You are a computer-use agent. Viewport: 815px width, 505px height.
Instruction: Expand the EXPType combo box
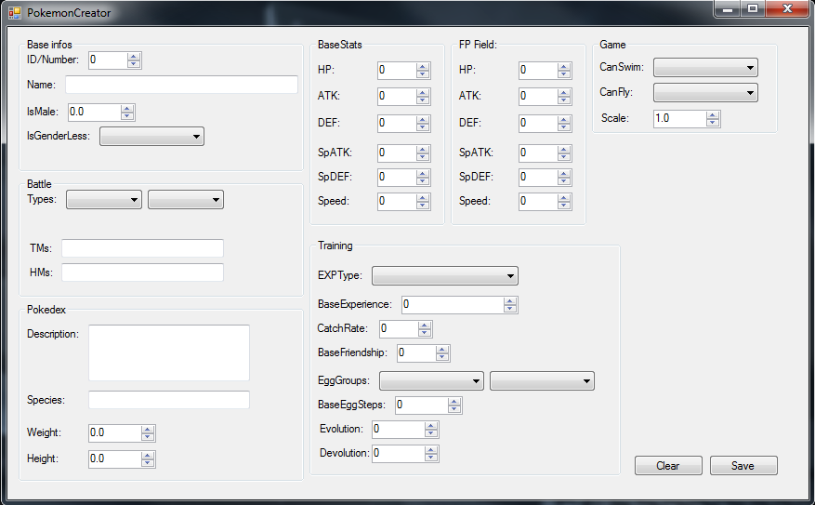[x=445, y=275]
